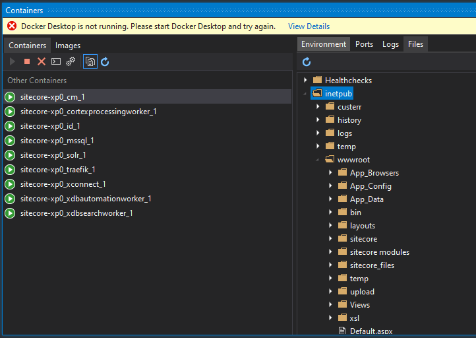The image size is (476, 338).
Task: Click the View Details link
Action: tap(309, 26)
